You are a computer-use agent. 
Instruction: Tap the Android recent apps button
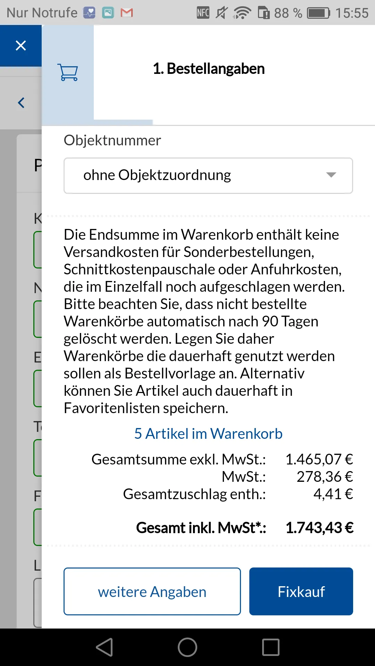coord(271,647)
